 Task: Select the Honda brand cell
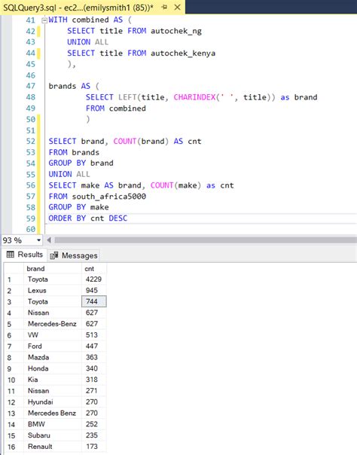[53, 368]
